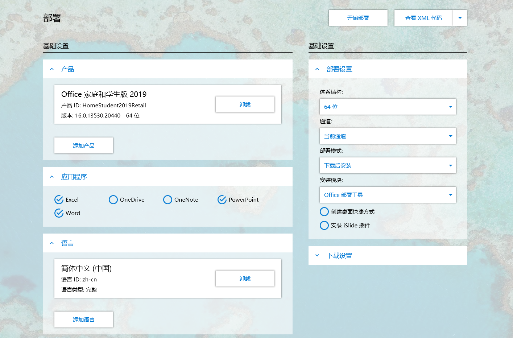Click the 简体中文 (中国) title
Screen dimensions: 513x338
(x=86, y=268)
